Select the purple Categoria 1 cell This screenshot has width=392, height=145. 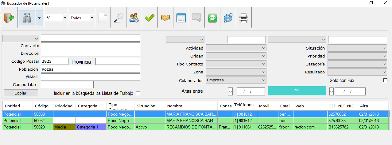[91, 127]
